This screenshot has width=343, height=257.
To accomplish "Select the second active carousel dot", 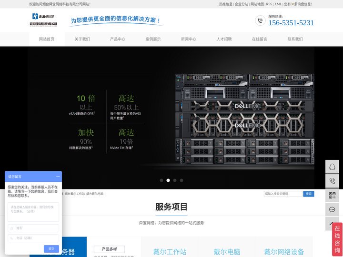I will tap(168, 180).
